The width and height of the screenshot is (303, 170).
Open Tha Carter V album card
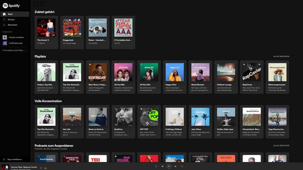point(46,33)
